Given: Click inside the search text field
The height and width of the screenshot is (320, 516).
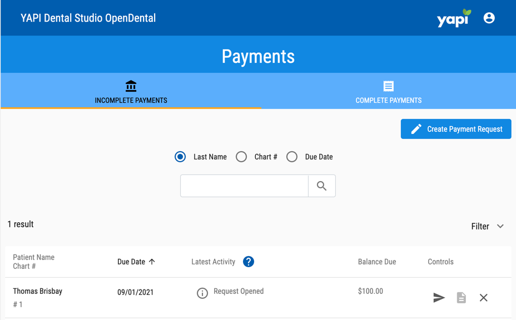Looking at the screenshot, I should [x=244, y=186].
